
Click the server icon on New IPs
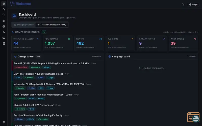tap(100, 39)
